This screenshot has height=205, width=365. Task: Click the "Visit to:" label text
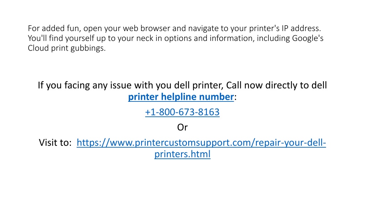(x=55, y=142)
